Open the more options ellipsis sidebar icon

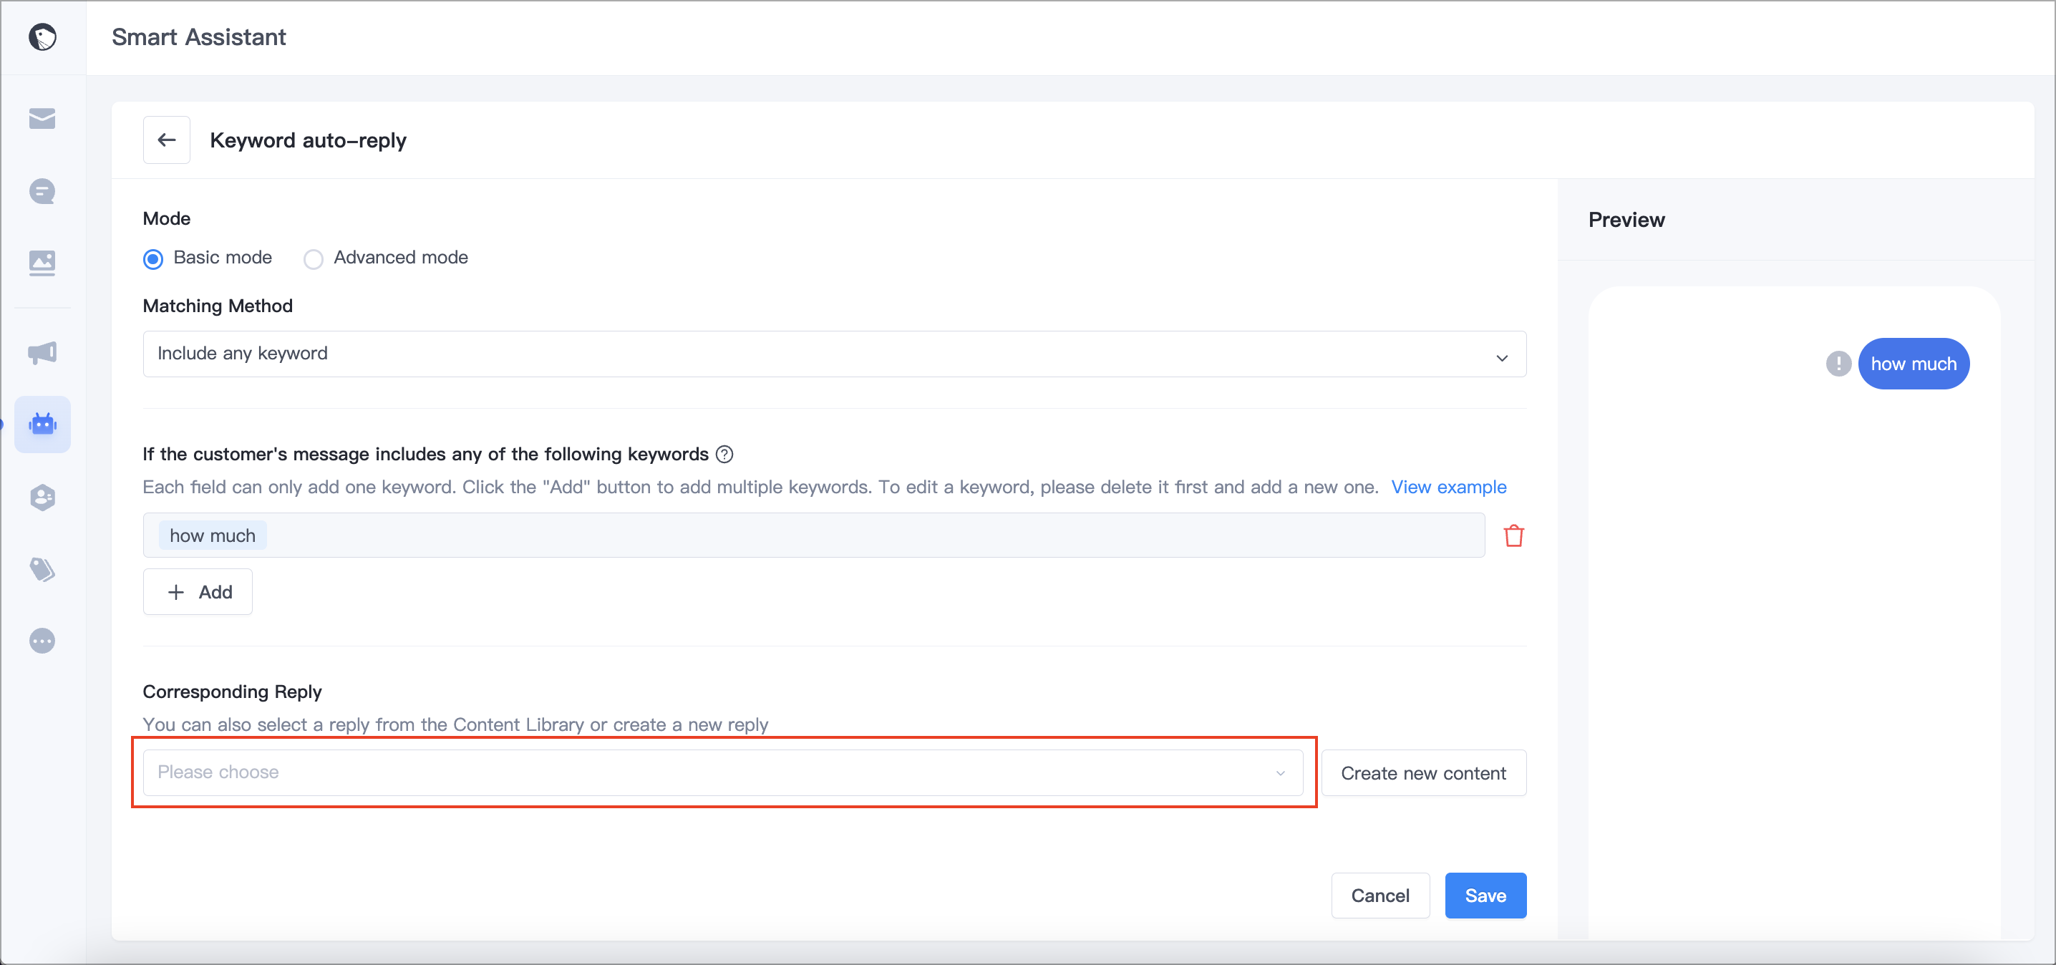[x=42, y=641]
